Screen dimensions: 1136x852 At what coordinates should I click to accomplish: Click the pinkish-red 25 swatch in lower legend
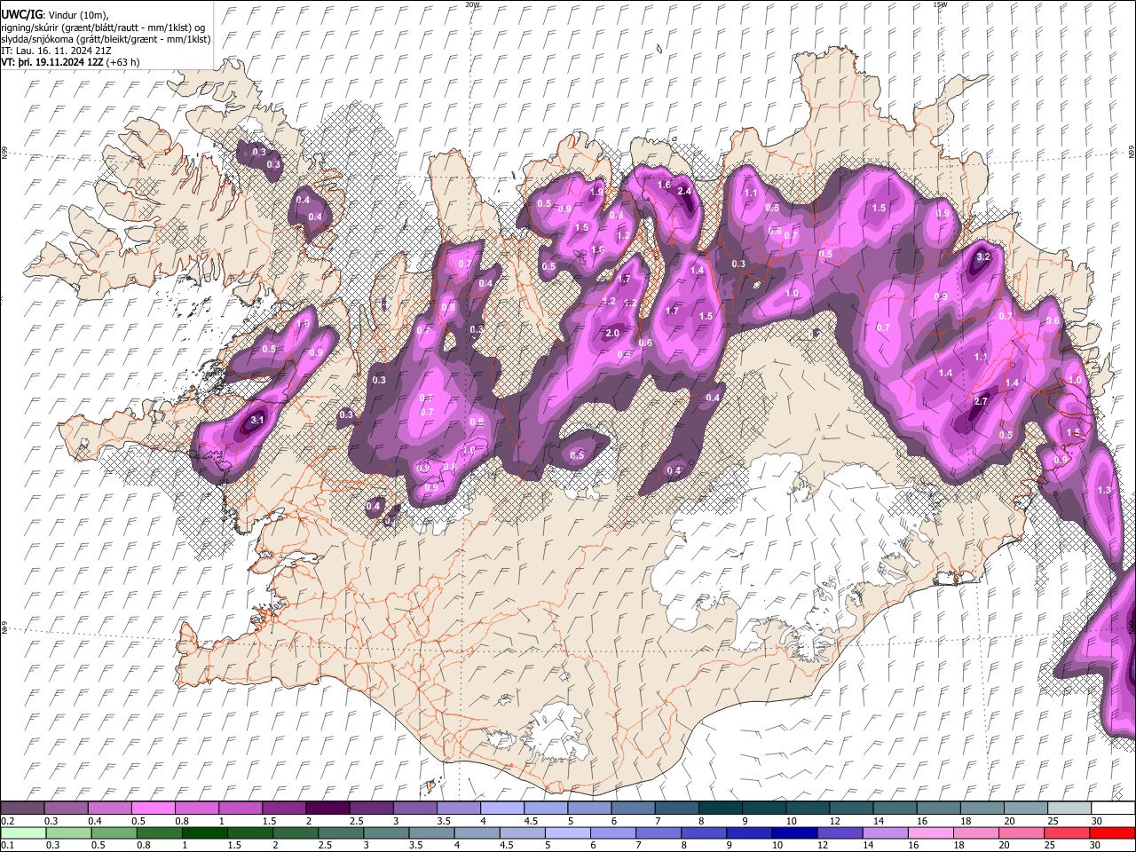pyautogui.click(x=1068, y=833)
